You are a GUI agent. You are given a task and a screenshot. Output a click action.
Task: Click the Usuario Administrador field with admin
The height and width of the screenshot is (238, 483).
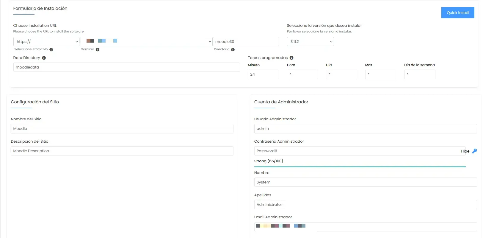tap(366, 128)
